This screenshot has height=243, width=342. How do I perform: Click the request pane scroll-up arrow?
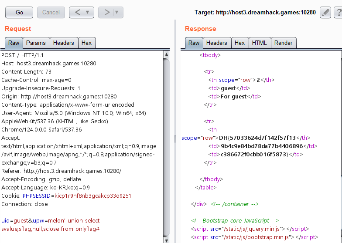[167, 54]
